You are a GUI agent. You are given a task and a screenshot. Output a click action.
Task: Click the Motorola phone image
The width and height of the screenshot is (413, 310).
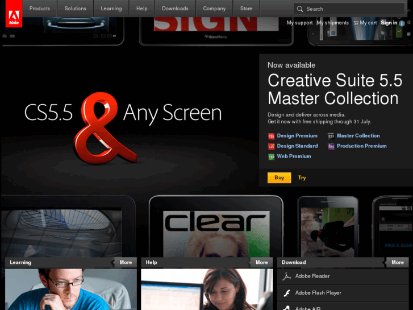[x=393, y=227]
